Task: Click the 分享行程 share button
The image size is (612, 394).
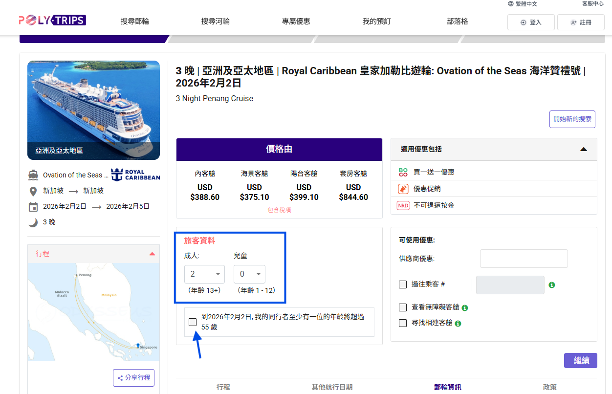Action: coord(133,378)
